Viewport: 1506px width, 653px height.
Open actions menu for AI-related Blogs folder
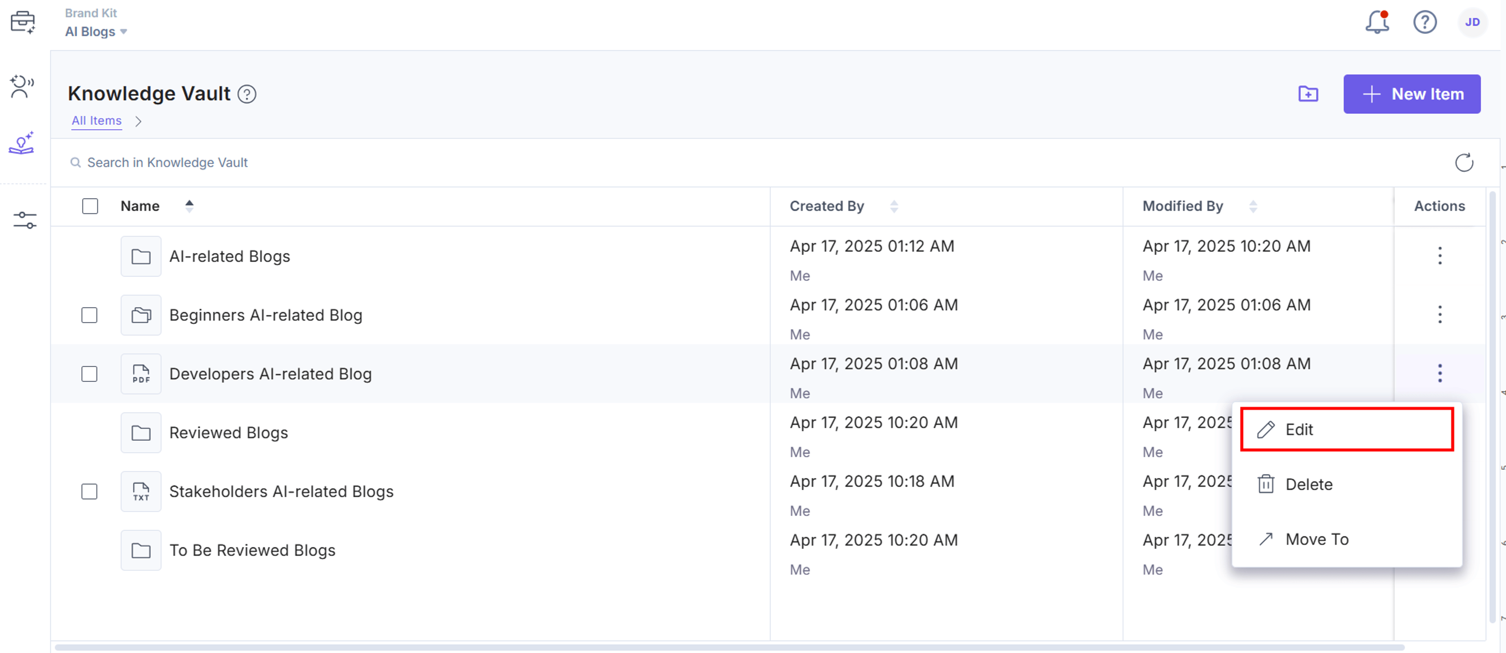point(1439,255)
